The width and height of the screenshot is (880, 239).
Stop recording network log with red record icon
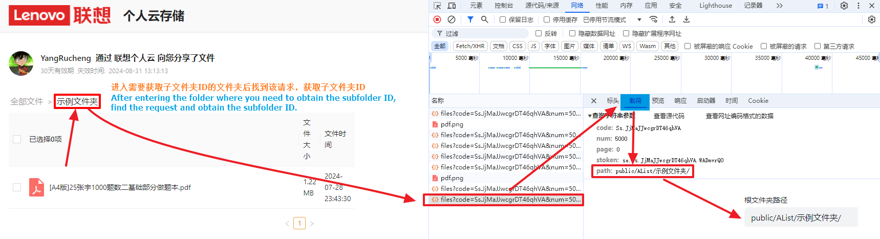pos(437,19)
